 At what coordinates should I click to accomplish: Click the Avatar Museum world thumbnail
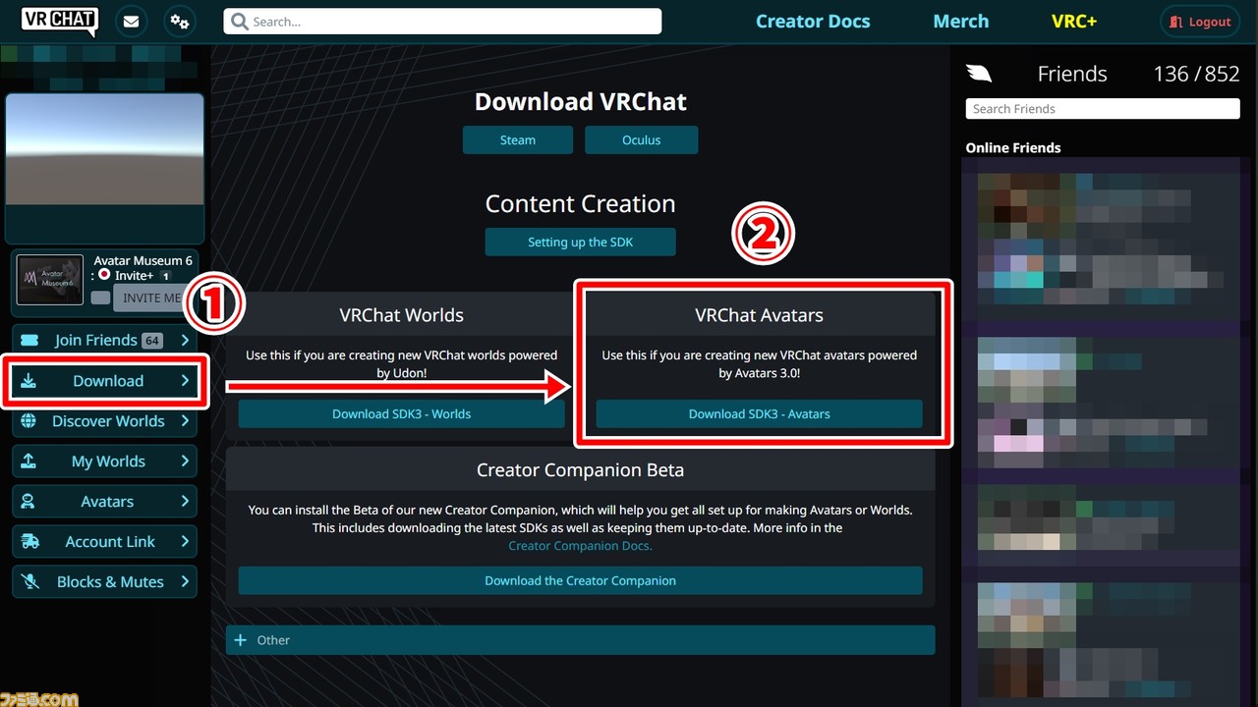point(50,280)
